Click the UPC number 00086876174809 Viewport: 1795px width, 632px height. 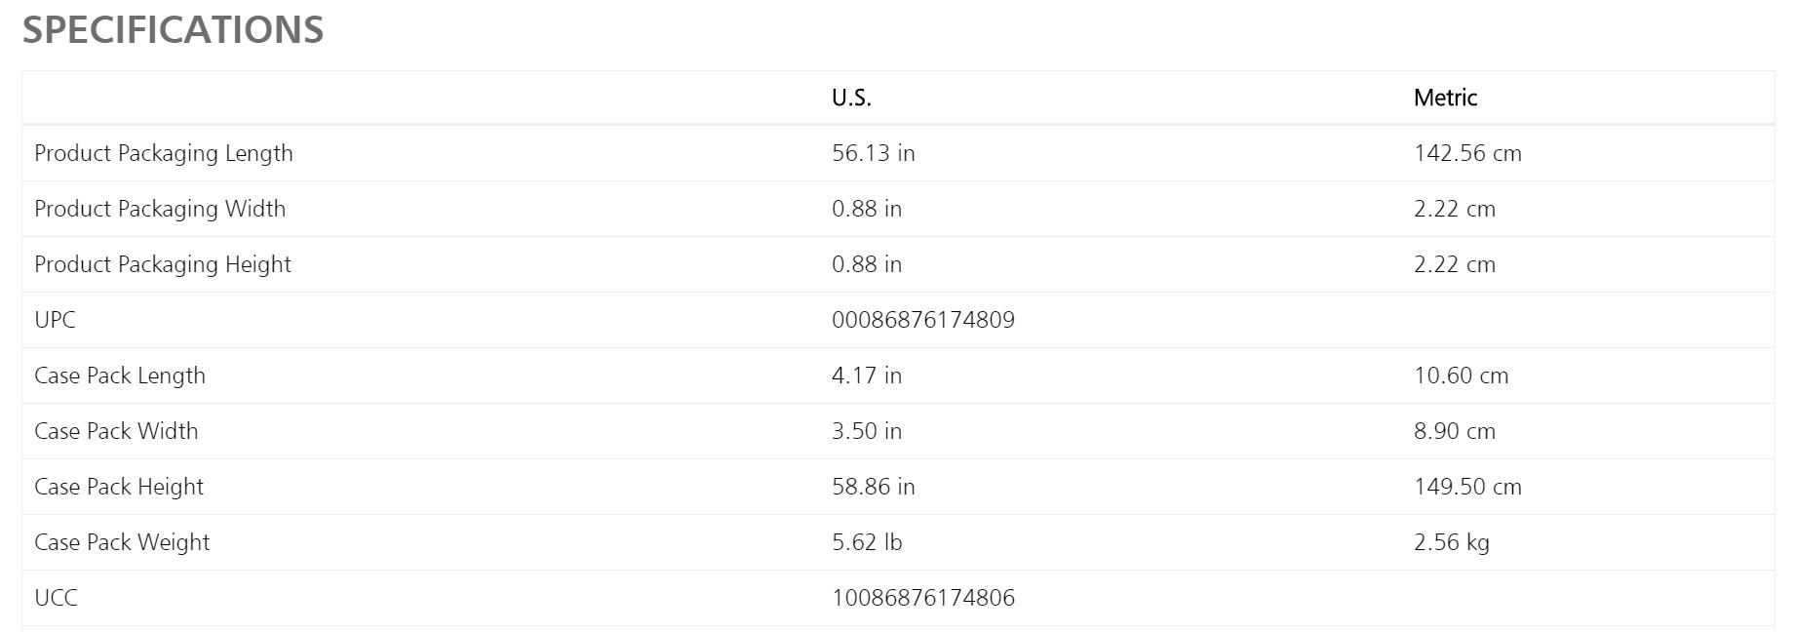[x=923, y=320]
